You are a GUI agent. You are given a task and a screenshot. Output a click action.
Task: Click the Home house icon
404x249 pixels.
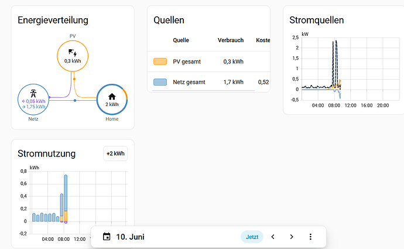click(112, 97)
